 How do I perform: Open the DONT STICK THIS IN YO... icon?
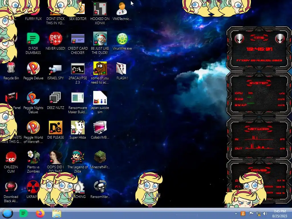[x=56, y=21]
